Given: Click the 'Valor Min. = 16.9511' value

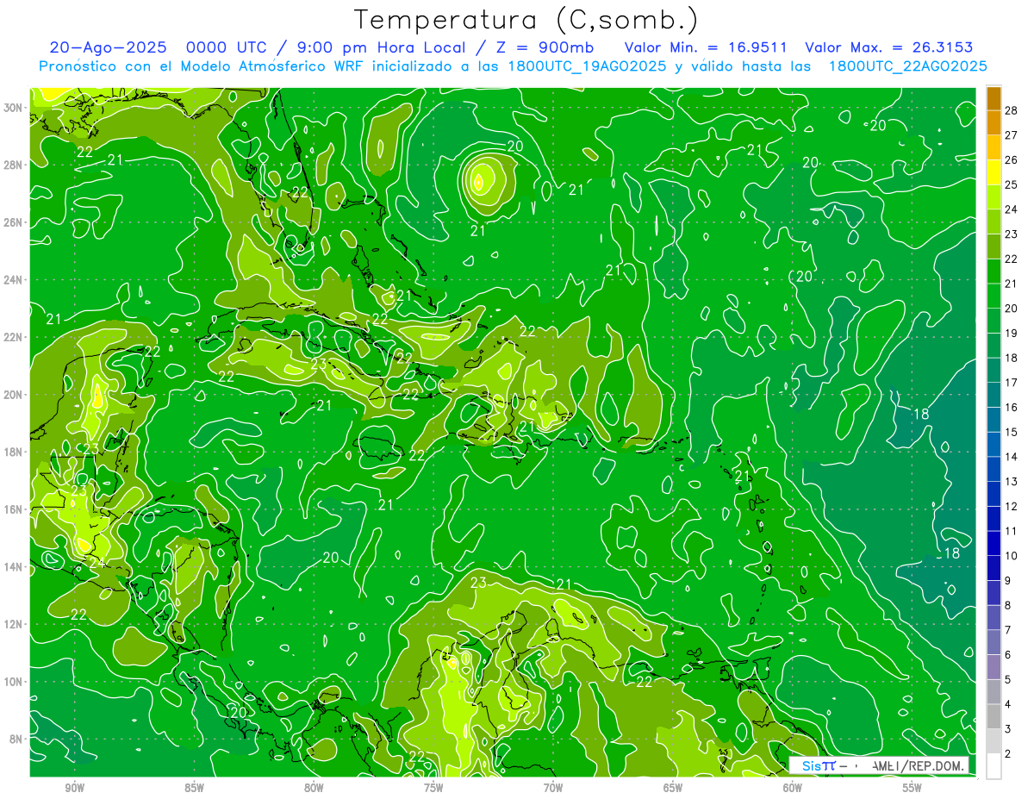Looking at the screenshot, I should [x=706, y=47].
